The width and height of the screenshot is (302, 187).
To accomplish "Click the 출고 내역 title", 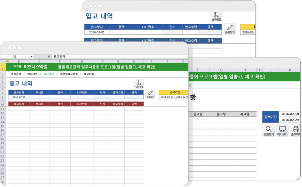I will point(21,83).
